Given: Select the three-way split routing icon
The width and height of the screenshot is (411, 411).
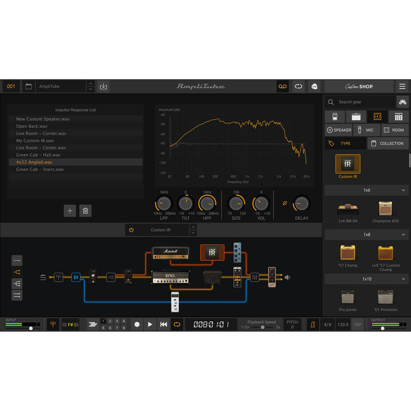Looking at the screenshot, I should [x=17, y=284].
